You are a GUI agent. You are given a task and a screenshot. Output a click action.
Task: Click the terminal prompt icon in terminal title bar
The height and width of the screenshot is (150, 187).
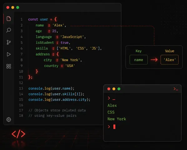[176, 89]
